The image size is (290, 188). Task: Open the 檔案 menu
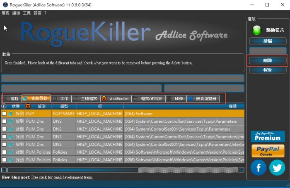pos(5,13)
